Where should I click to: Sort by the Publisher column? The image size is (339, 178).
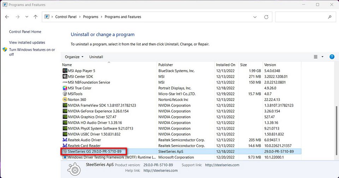(x=185, y=65)
